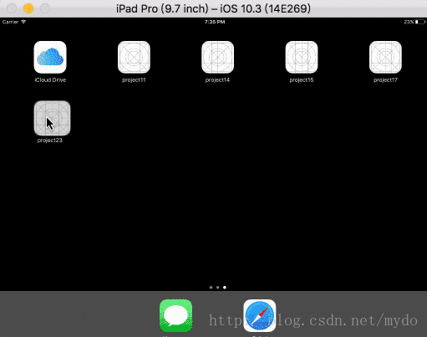Click the iPad Pro simulator window title
This screenshot has width=427, height=337.
213,8
